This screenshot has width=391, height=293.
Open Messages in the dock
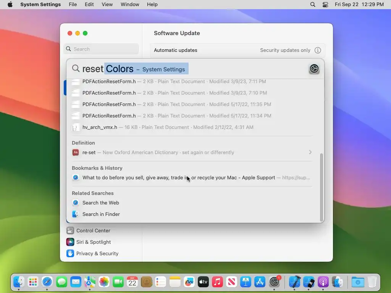point(61,282)
